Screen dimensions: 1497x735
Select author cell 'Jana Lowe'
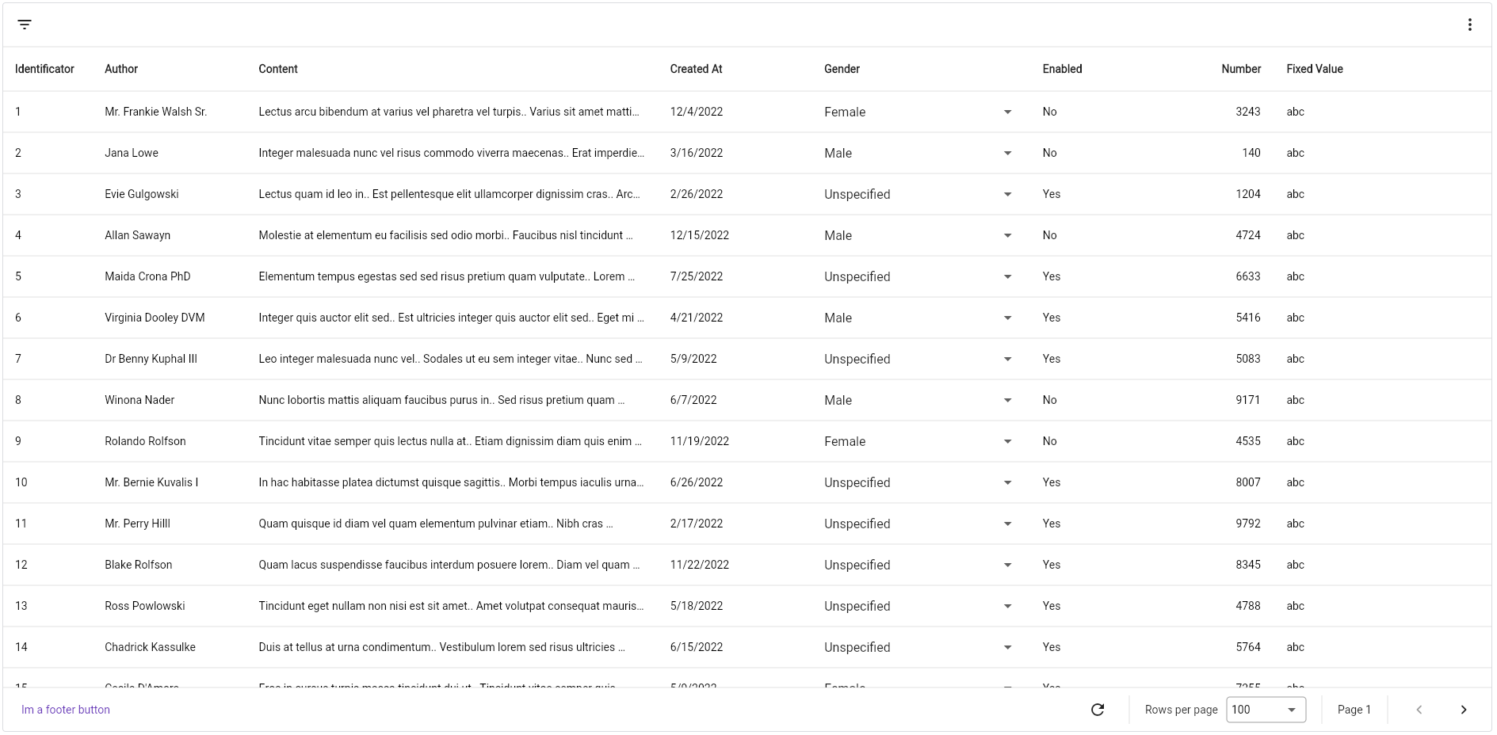click(132, 153)
